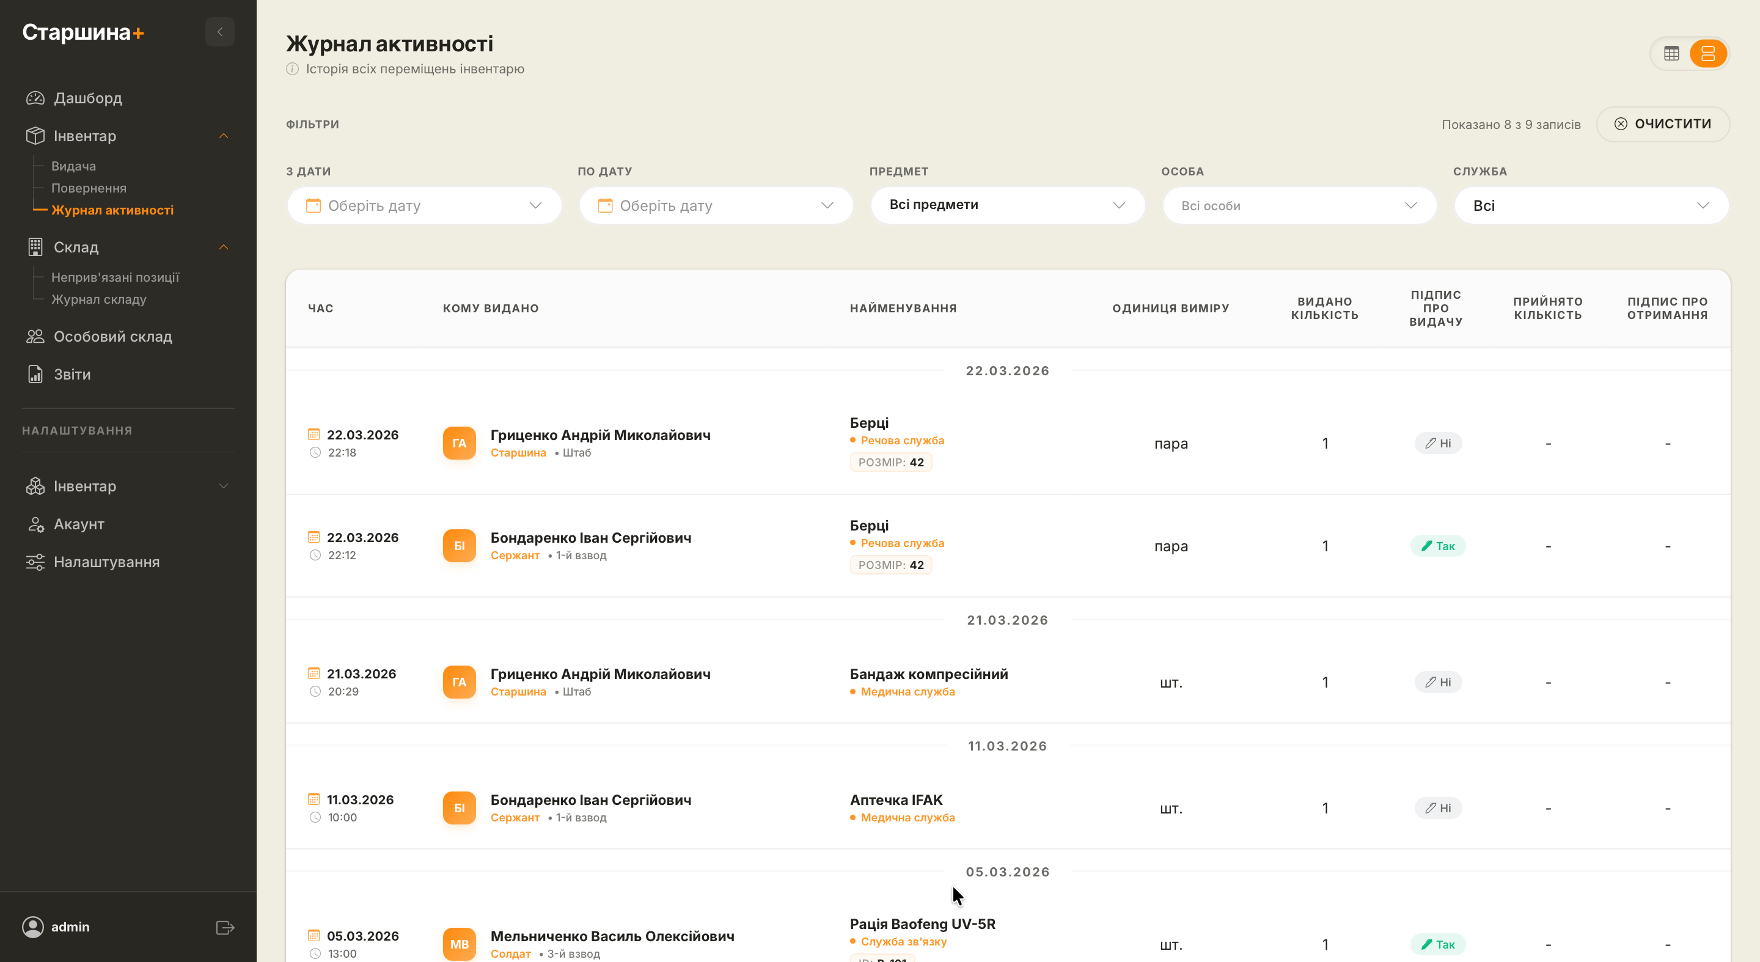Click the logout icon next to admin

coord(225,927)
